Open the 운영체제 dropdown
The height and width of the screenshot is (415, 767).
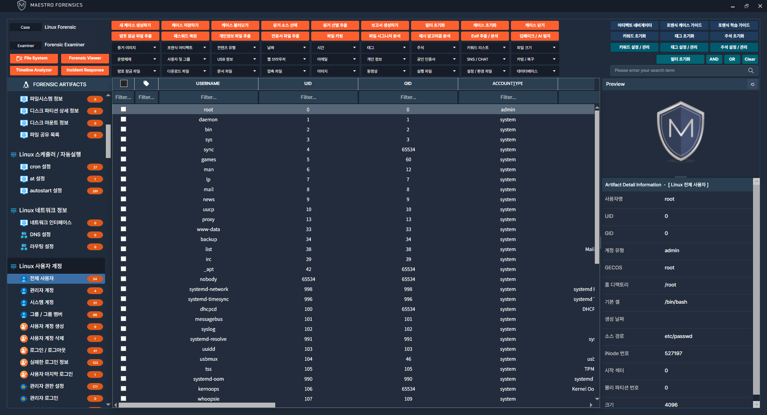coord(136,59)
